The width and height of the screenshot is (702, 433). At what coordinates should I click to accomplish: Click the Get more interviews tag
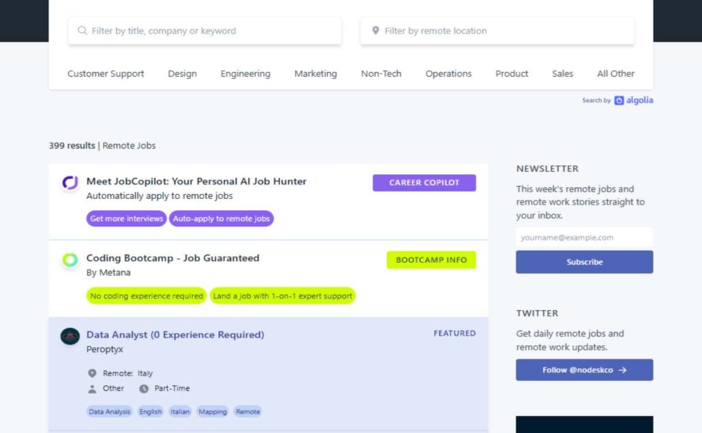coord(126,219)
